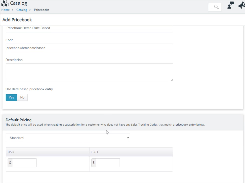Click the Pricebooks breadcrumb text

[x=42, y=10]
